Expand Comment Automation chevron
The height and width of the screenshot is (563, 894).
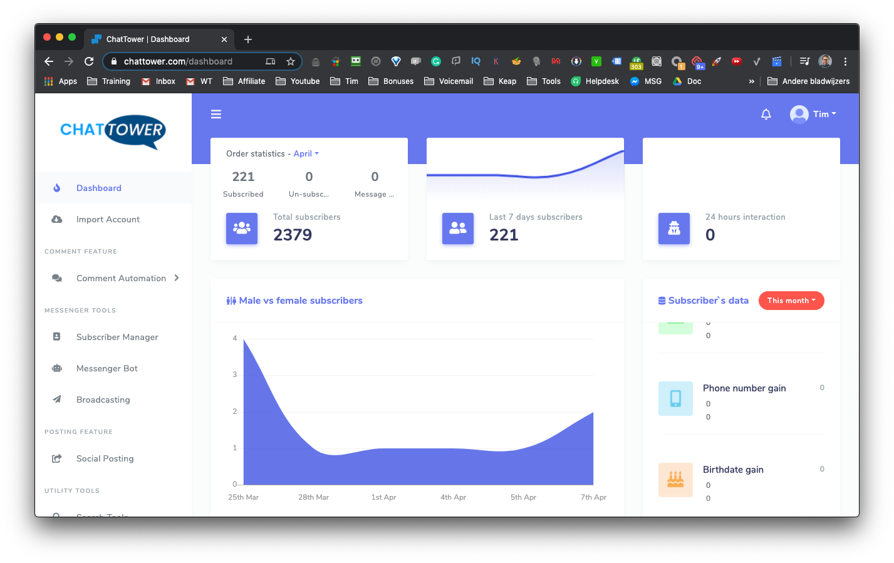(x=177, y=278)
